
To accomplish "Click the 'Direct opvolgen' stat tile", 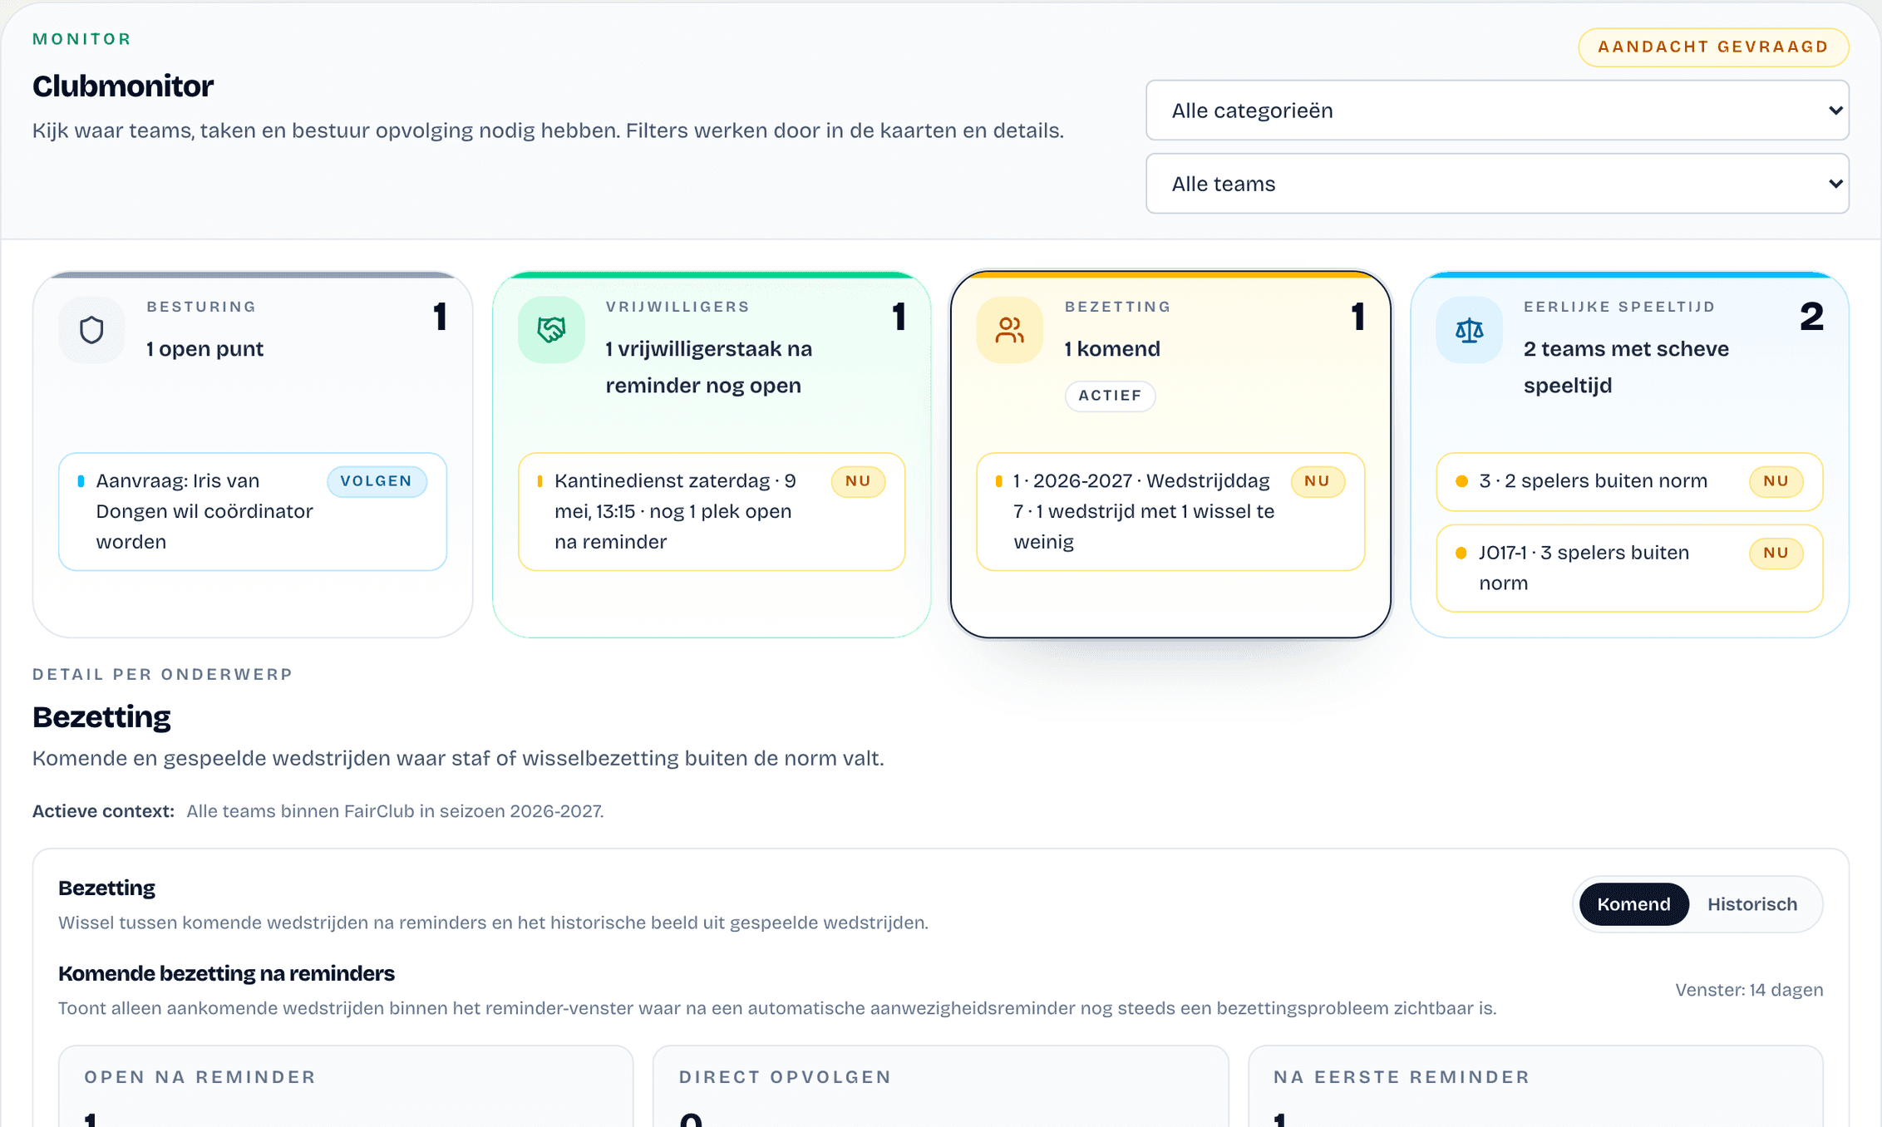I will point(940,1086).
